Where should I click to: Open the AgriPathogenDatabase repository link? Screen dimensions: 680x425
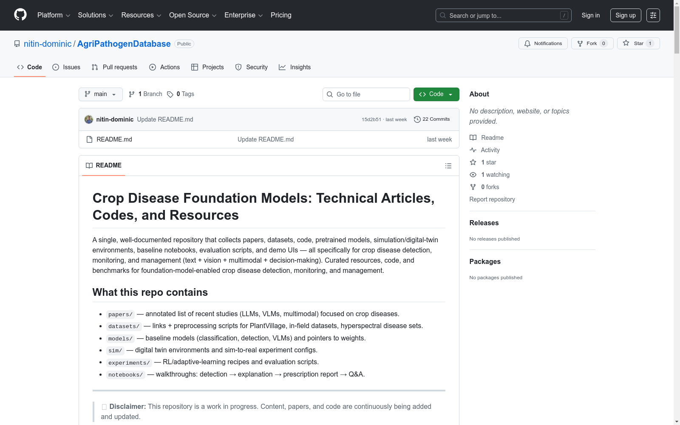pos(124,44)
